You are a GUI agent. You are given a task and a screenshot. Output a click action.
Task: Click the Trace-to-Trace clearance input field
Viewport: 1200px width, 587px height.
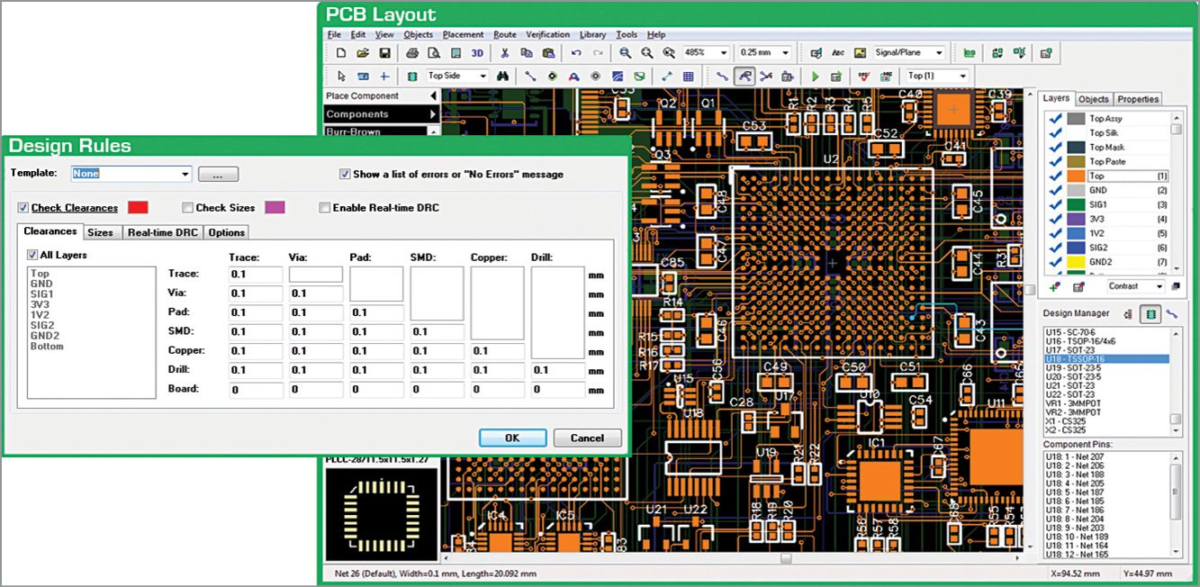pyautogui.click(x=256, y=274)
